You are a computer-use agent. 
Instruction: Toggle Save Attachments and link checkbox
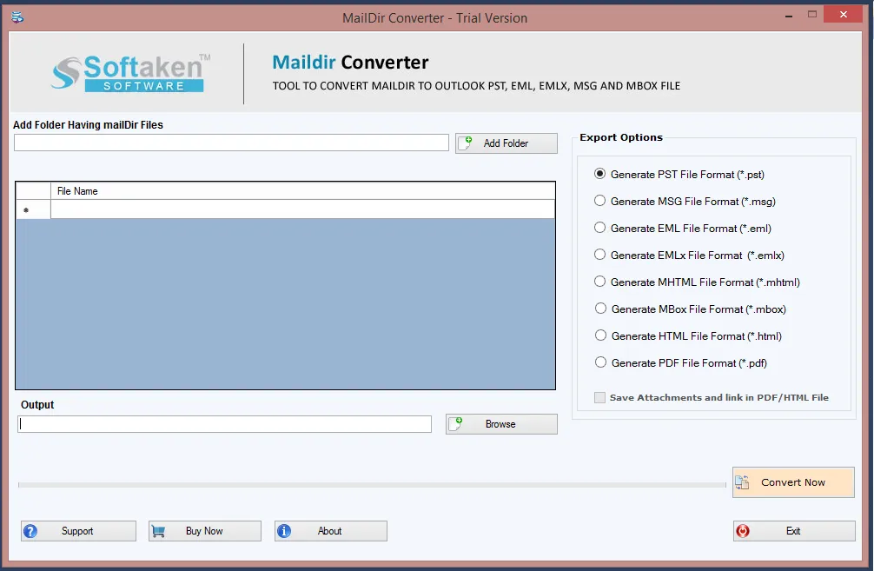coord(599,397)
